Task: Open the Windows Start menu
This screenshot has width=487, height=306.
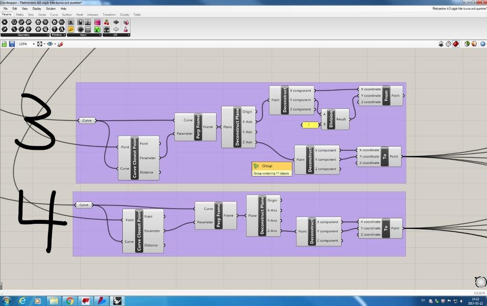Action: point(6,301)
